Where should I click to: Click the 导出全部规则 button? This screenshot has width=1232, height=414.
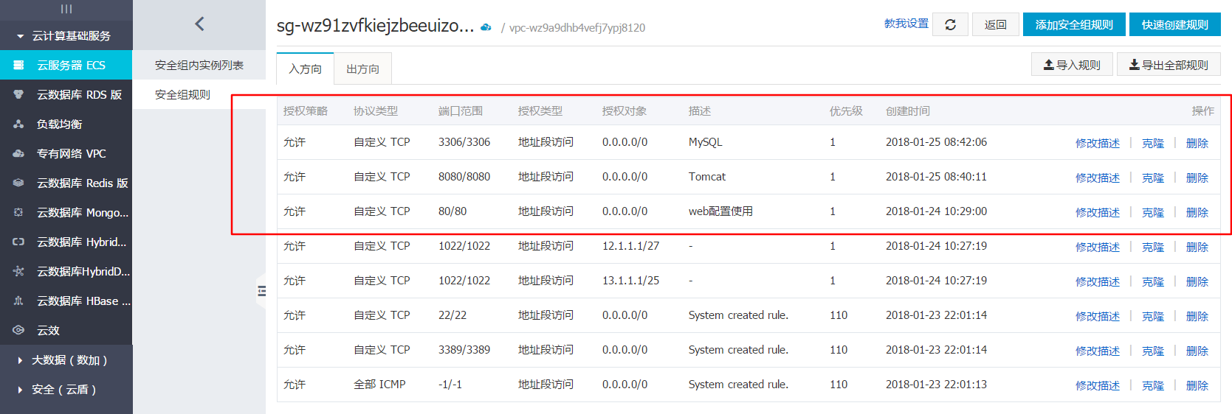pyautogui.click(x=1169, y=65)
